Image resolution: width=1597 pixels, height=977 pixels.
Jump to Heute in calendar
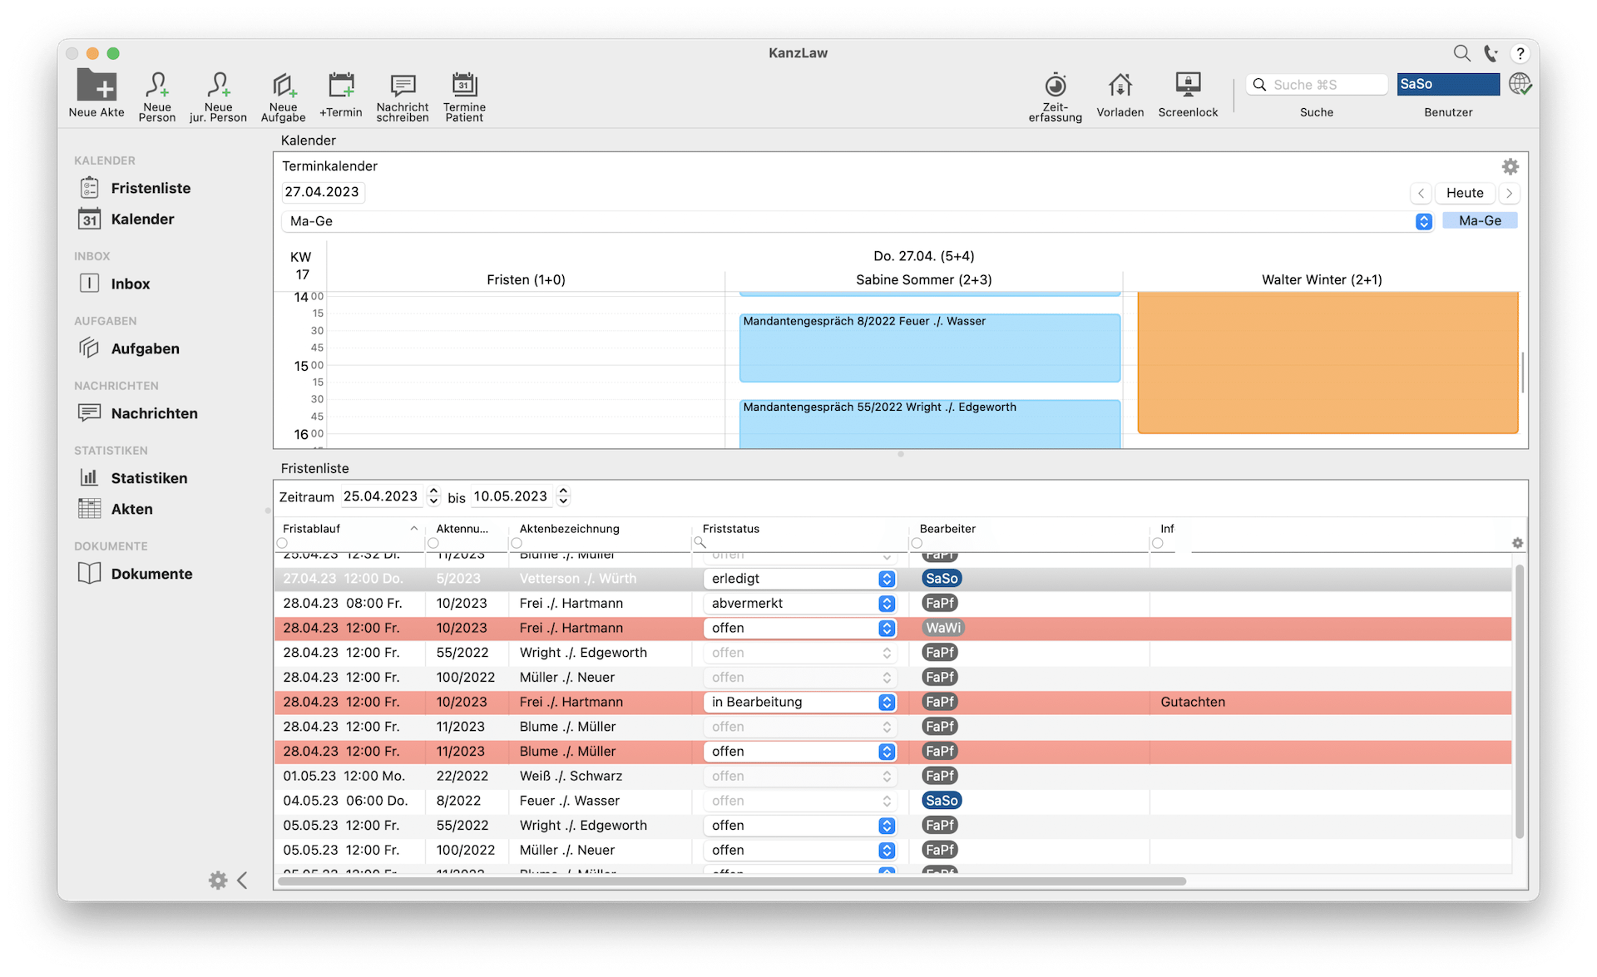(x=1465, y=193)
